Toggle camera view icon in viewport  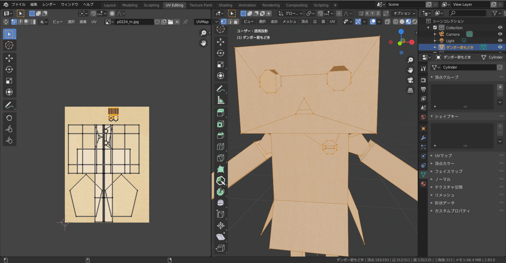[410, 80]
